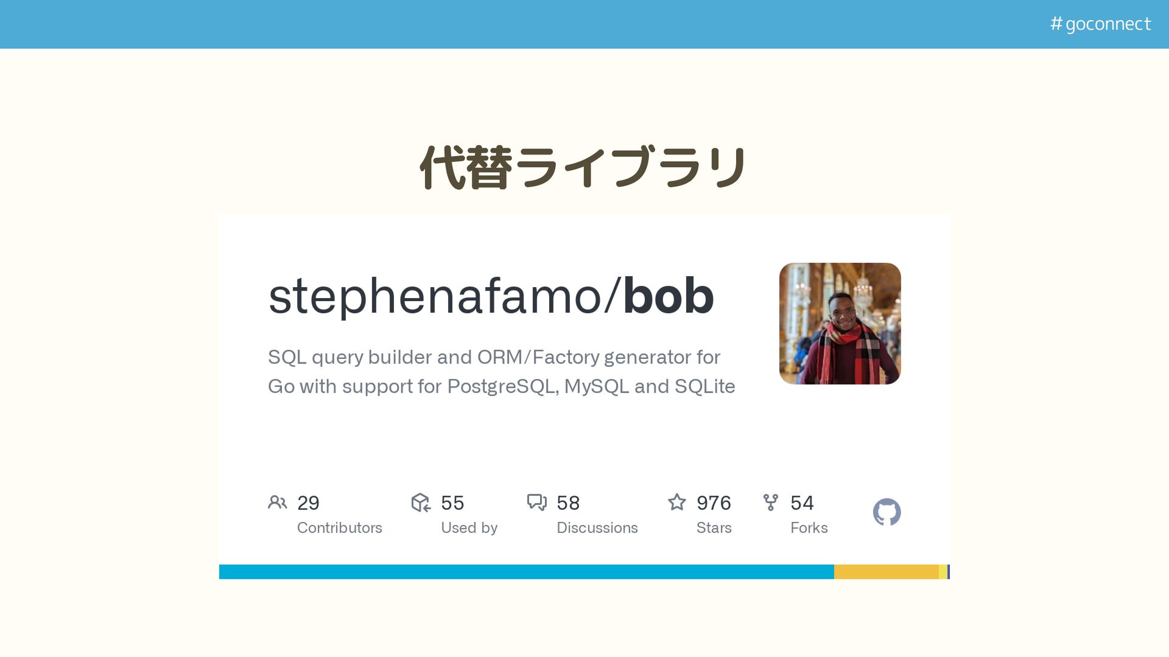1169x657 pixels.
Task: Click the stephenafamo/bob repository title
Action: (x=491, y=296)
